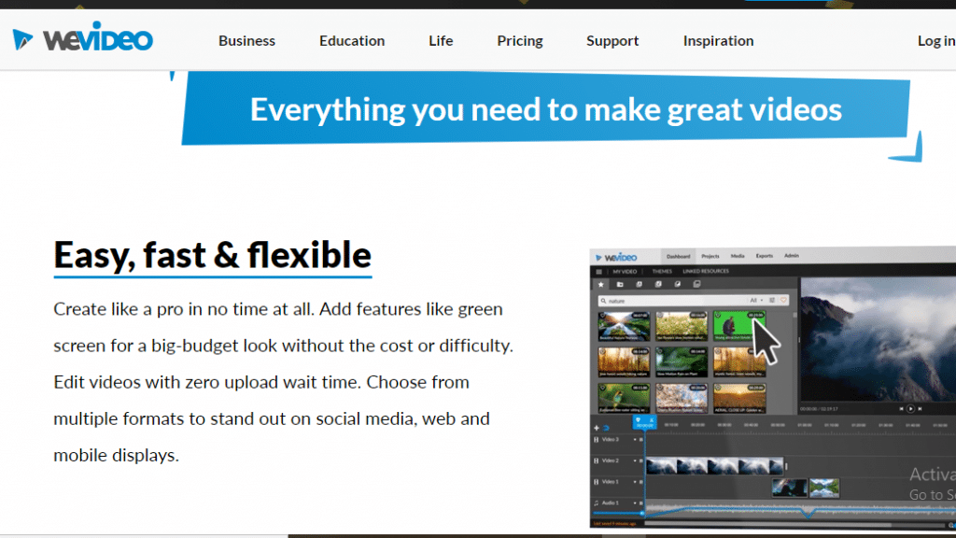956x538 pixels.
Task: Open the Business menu
Action: (246, 41)
